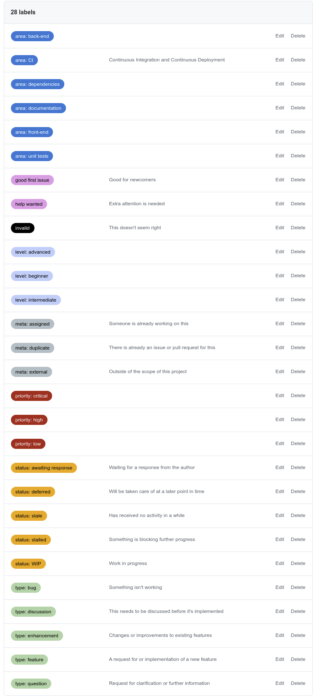Edit the "type: enhancement" label
Screen dimensions: 317x700
click(280, 635)
